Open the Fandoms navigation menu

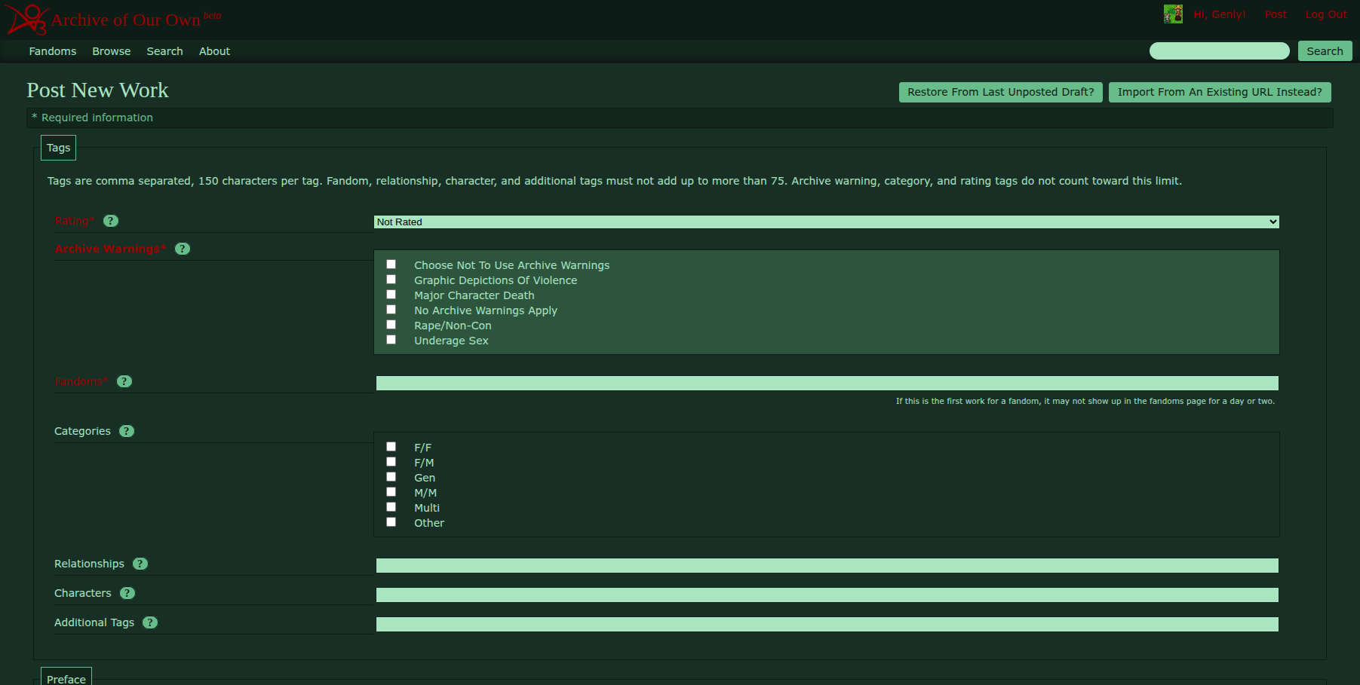pos(53,51)
